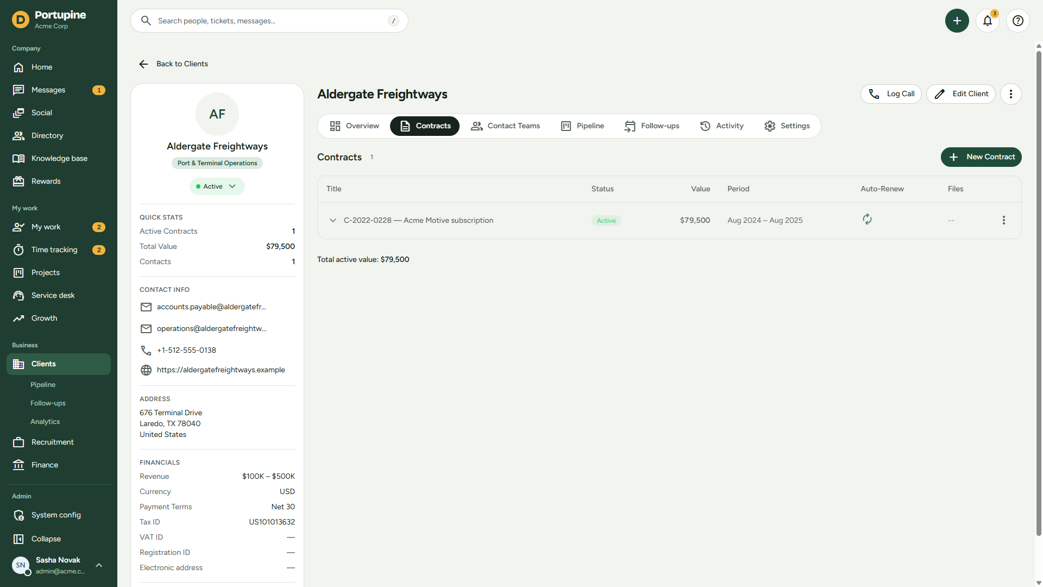Select the Port & Terminal Operations tag
Screen dimensions: 1043x587
[x=217, y=163]
